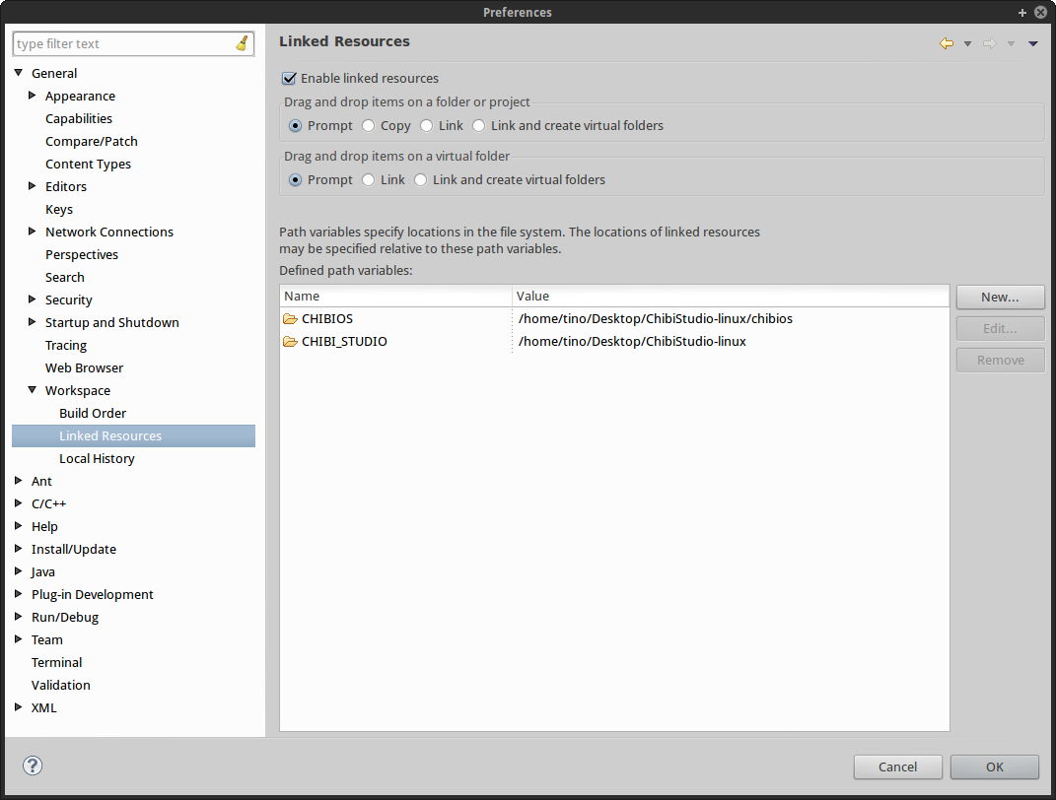Image resolution: width=1056 pixels, height=800 pixels.
Task: Open the preferences view menu triangle
Action: pos(1032,43)
